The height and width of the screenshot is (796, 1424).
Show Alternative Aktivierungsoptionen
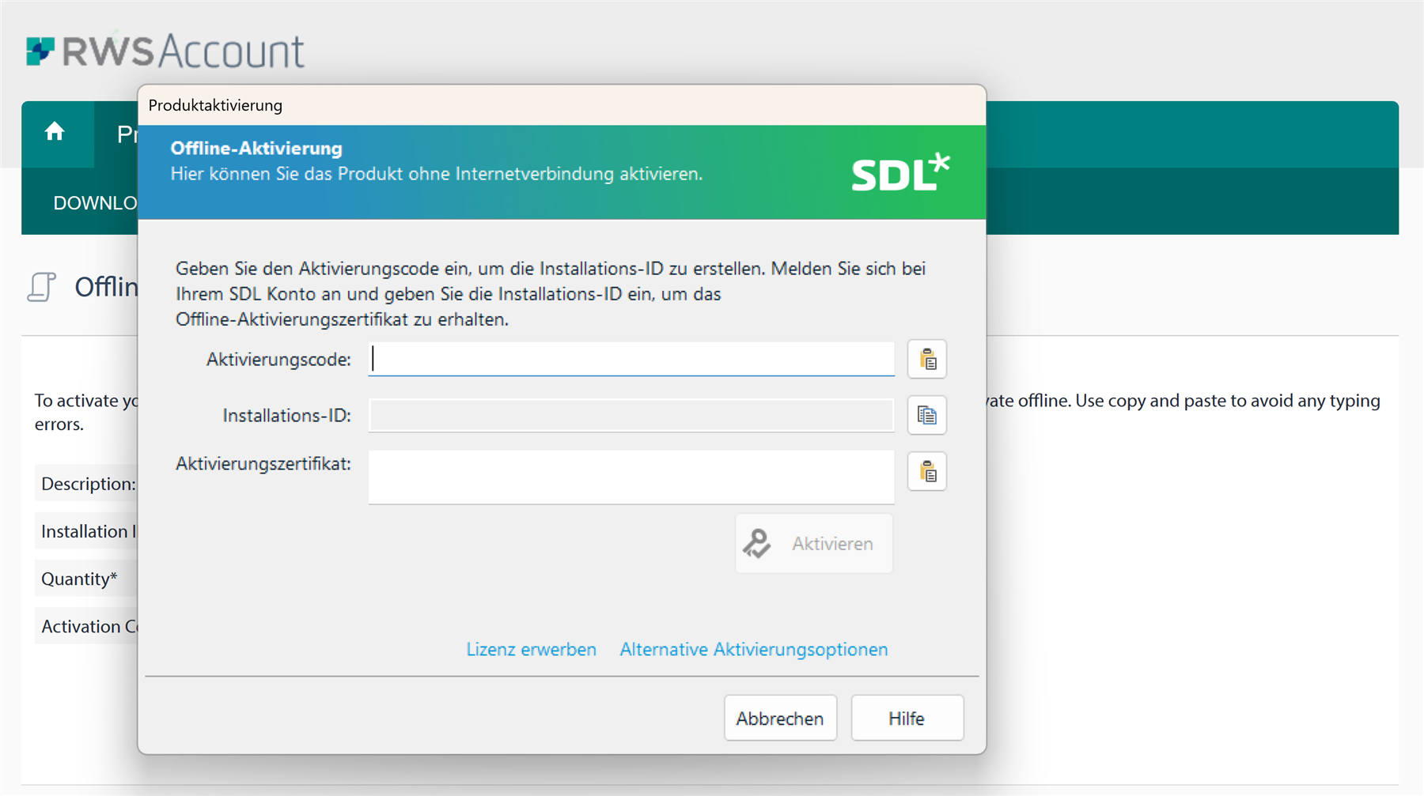753,649
